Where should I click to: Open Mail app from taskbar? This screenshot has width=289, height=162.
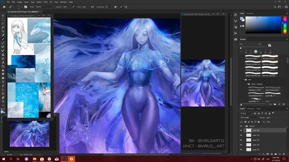pyautogui.click(x=56, y=159)
